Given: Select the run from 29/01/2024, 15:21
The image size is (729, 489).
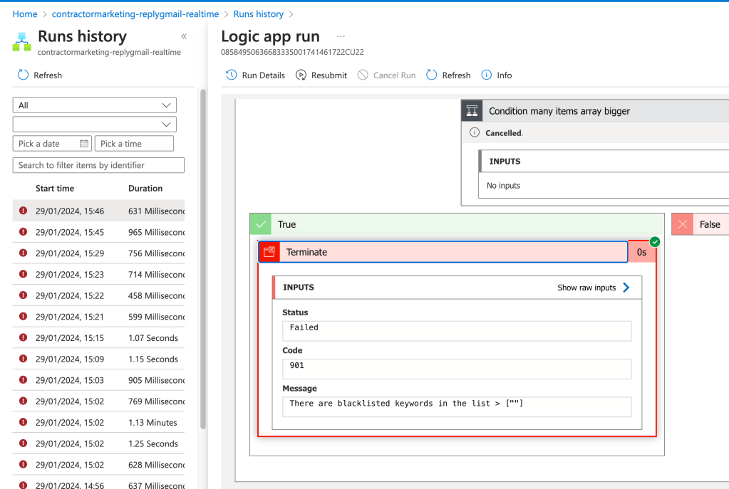Looking at the screenshot, I should [x=98, y=317].
